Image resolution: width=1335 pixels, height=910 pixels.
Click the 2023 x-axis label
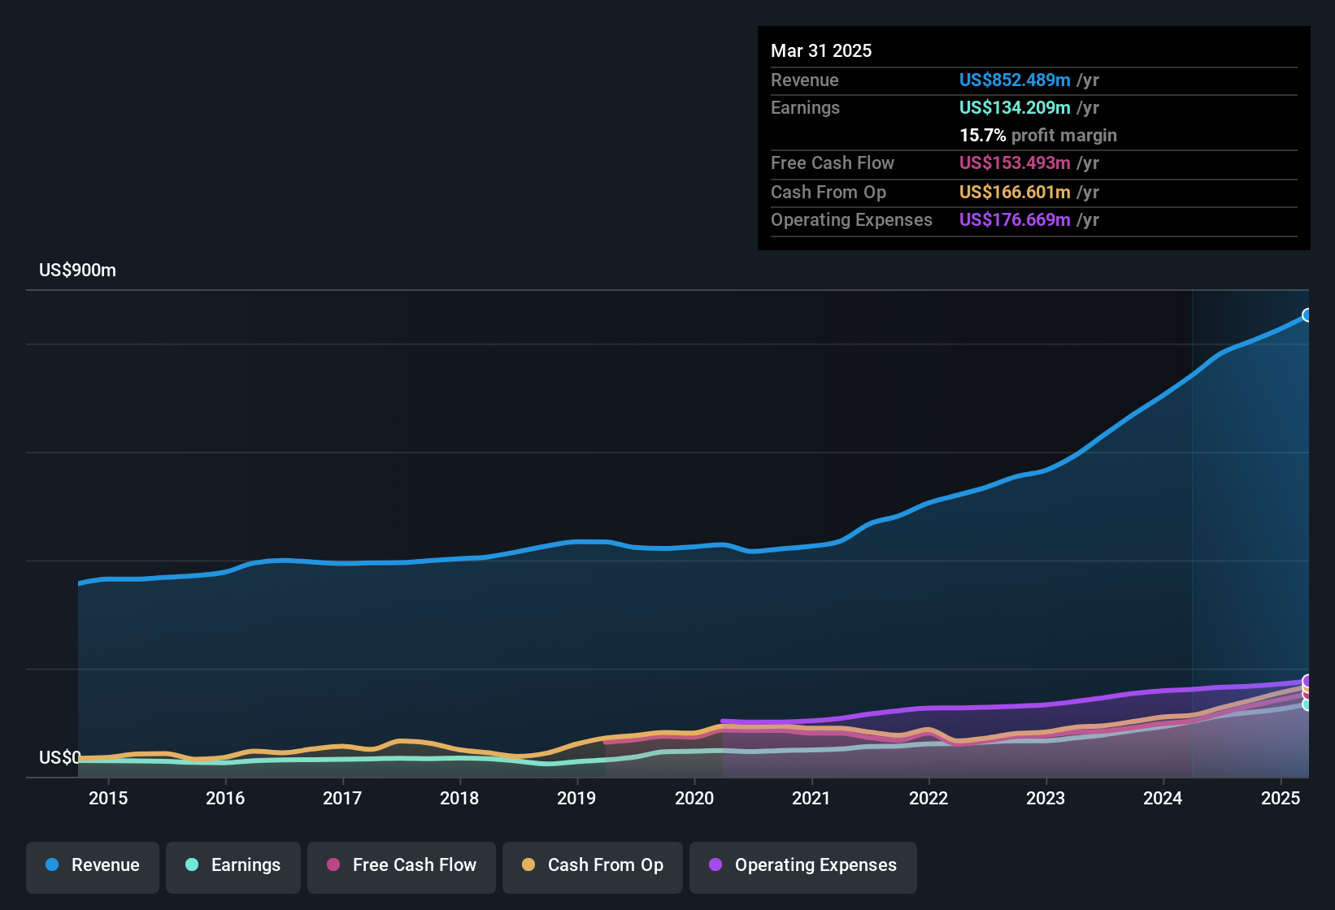coord(1046,799)
